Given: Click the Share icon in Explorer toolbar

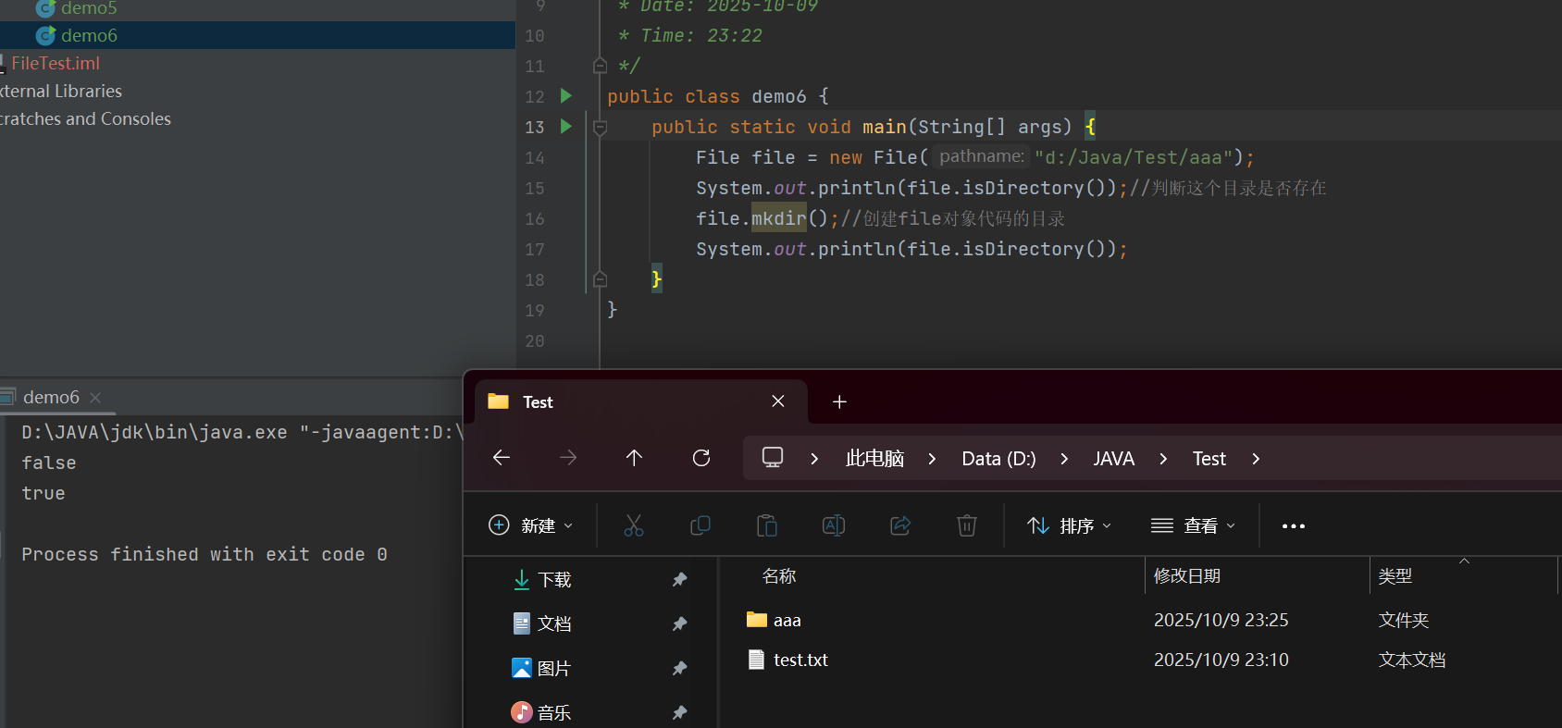Looking at the screenshot, I should [900, 525].
